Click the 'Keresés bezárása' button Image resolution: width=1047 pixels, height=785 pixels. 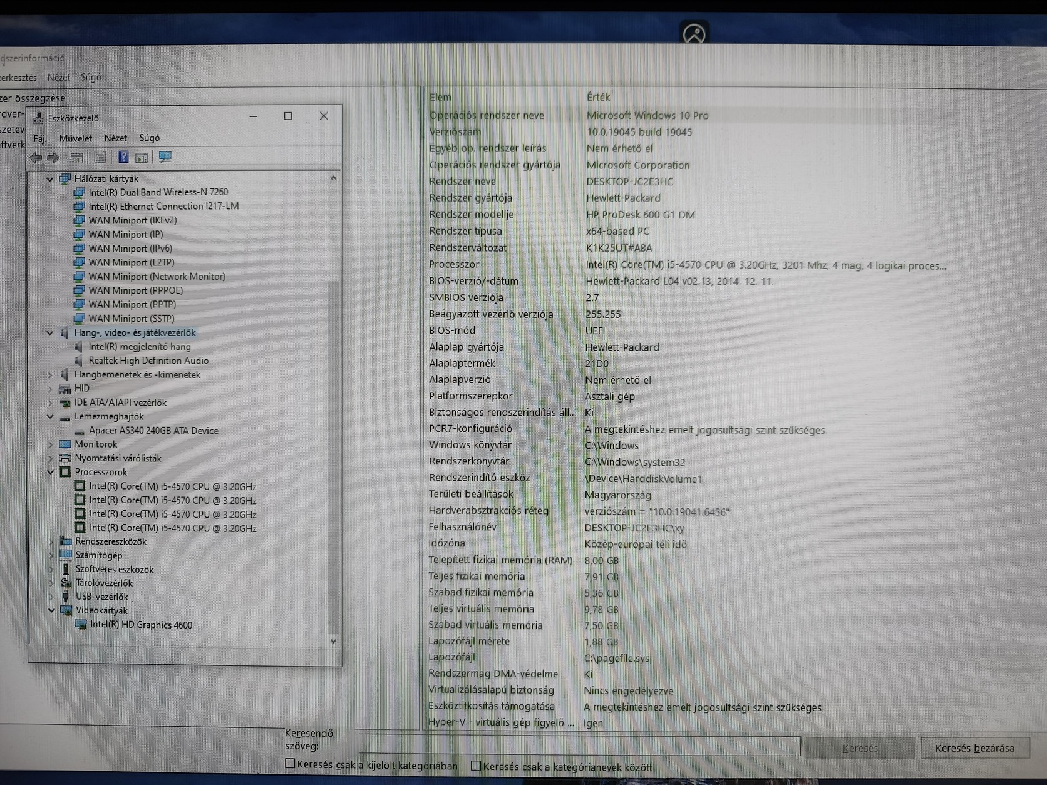974,748
